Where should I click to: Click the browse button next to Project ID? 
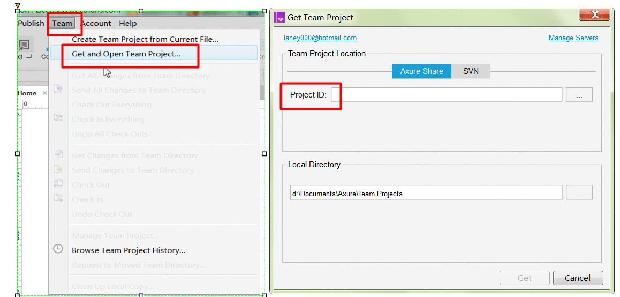[579, 95]
